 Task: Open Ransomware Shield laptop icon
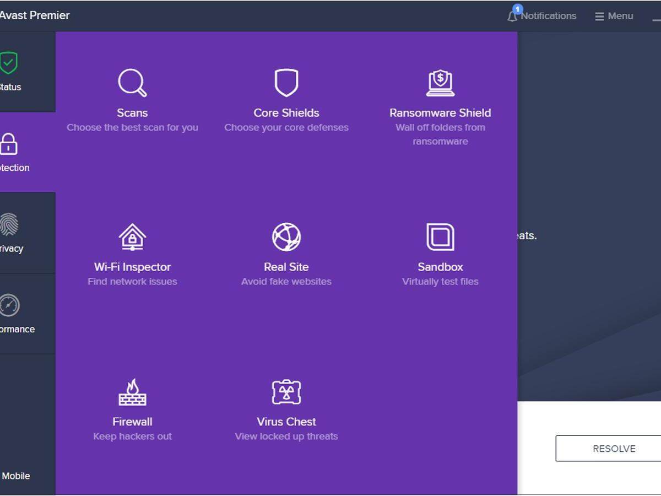[440, 83]
